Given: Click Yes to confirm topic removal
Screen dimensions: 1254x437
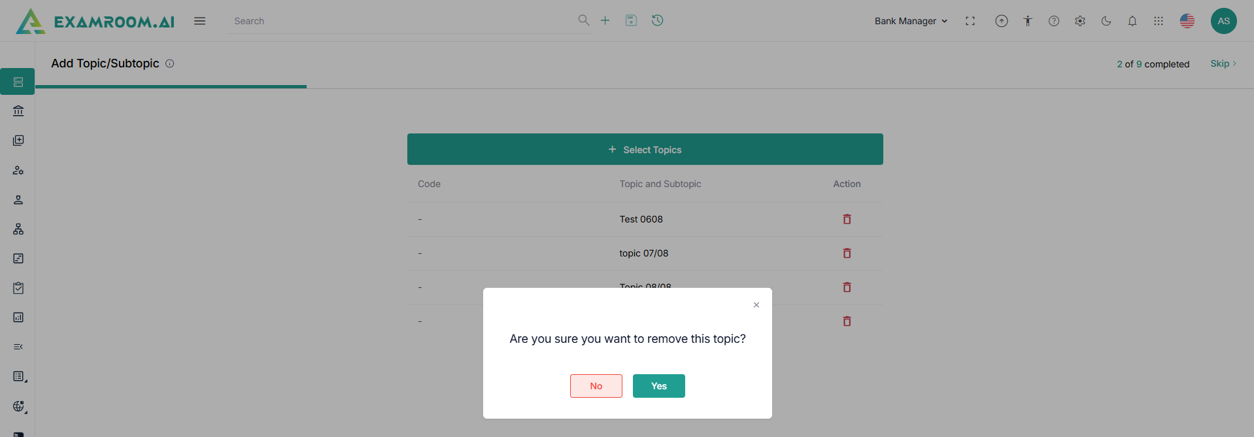Looking at the screenshot, I should [658, 386].
